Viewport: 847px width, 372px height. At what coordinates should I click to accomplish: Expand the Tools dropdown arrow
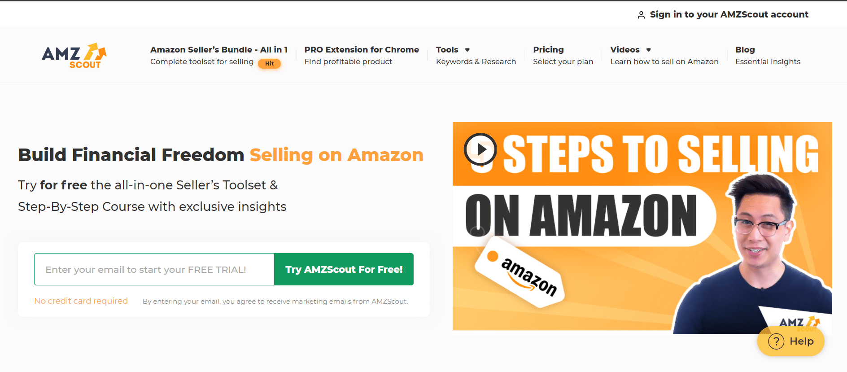pos(467,50)
